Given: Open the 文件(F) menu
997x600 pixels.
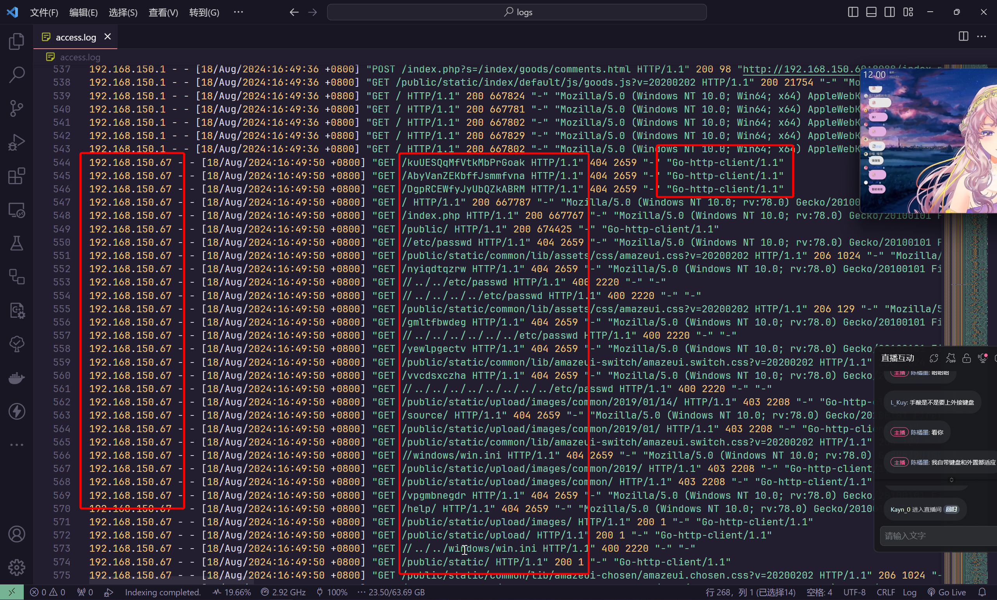Looking at the screenshot, I should click(x=44, y=12).
